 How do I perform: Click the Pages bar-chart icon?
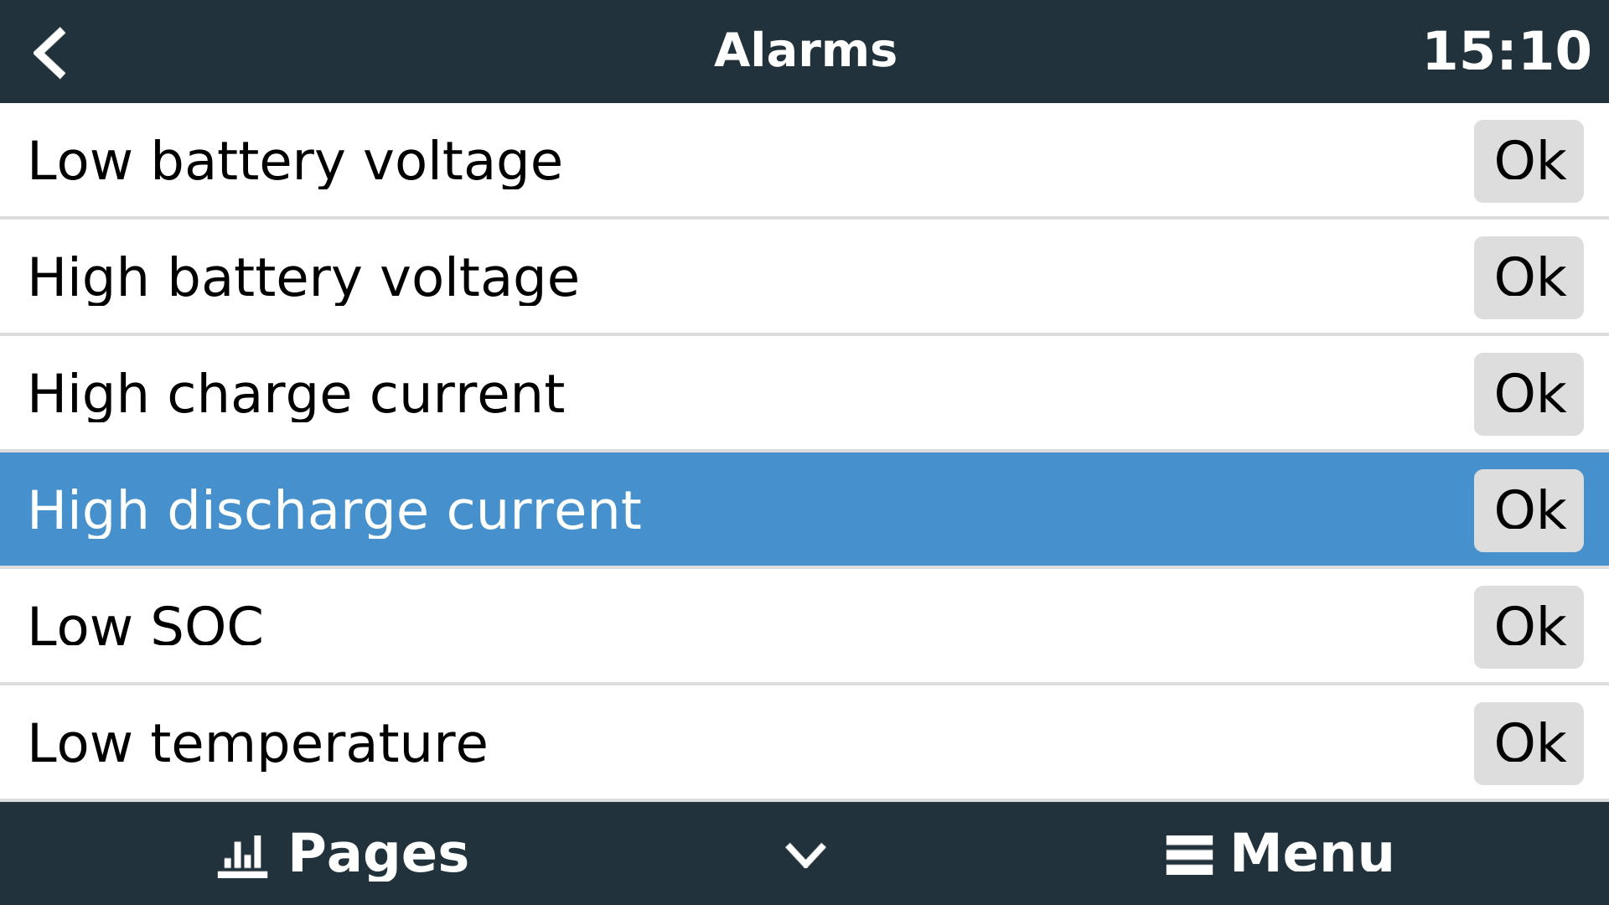click(x=242, y=856)
